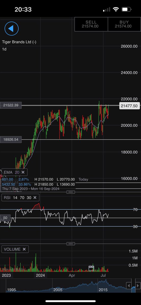Step the navigator left with arrow
141x305 pixels.
(129, 285)
